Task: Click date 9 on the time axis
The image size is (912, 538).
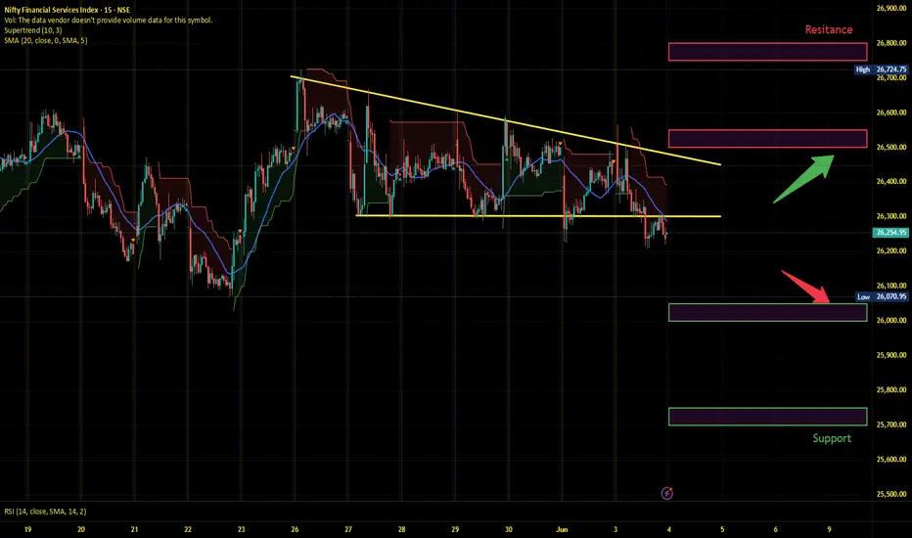Action: (829, 529)
